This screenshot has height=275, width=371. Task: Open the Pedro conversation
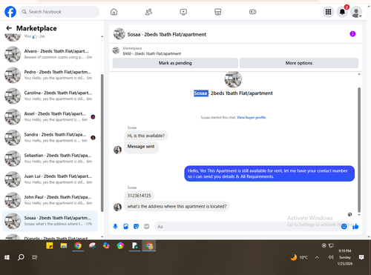pyautogui.click(x=50, y=75)
